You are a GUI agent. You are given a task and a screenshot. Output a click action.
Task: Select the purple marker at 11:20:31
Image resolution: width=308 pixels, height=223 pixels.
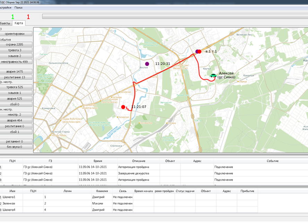pyautogui.click(x=147, y=64)
